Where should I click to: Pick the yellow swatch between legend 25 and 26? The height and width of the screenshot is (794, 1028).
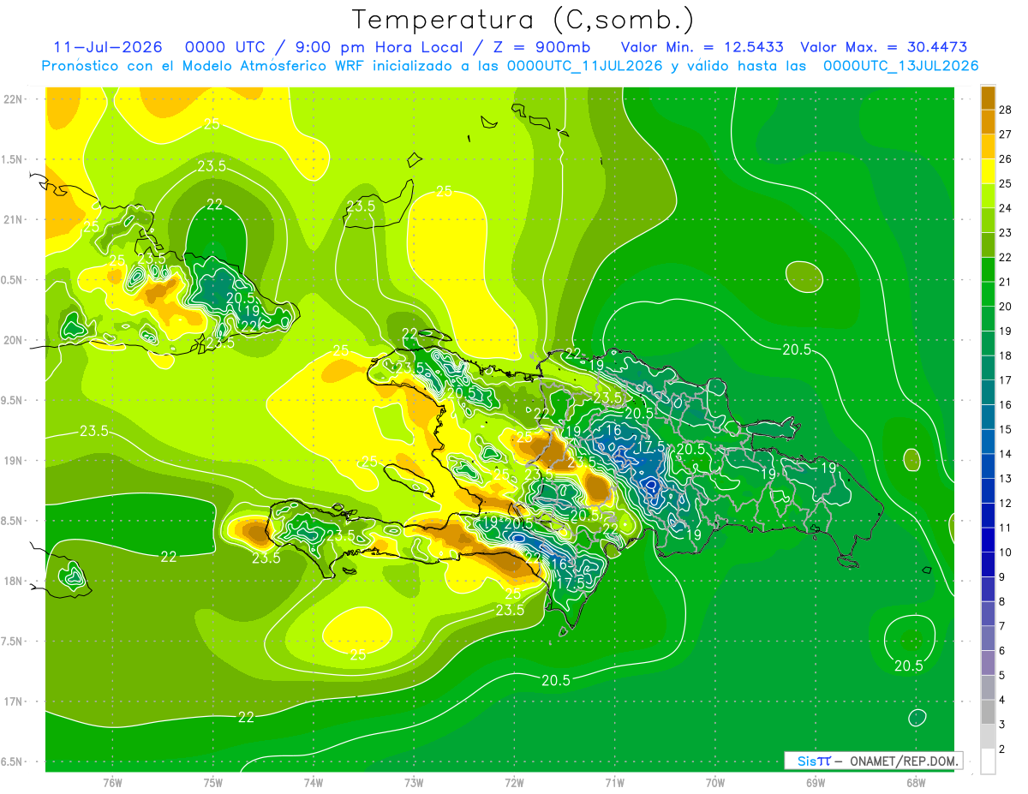coord(988,170)
